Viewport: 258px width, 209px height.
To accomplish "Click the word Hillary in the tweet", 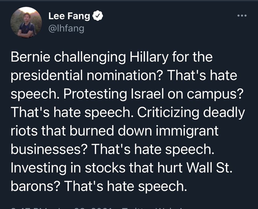I will (149, 57).
